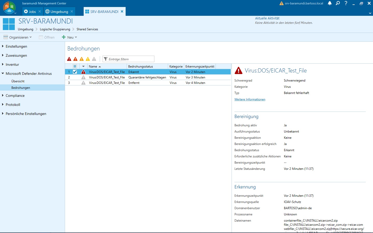Viewport: 373px width, 233px height.
Task: Click Bekannt fehlerhaft type value
Action: click(x=296, y=93)
